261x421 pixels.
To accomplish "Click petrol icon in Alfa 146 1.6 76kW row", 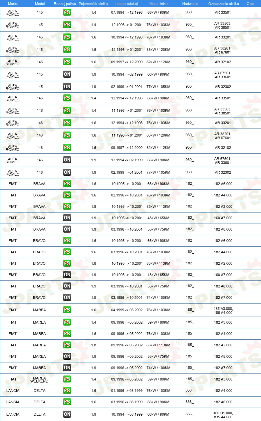I will pos(67,123).
